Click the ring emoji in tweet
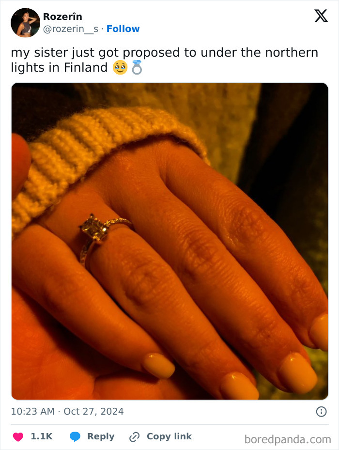 pyautogui.click(x=137, y=67)
